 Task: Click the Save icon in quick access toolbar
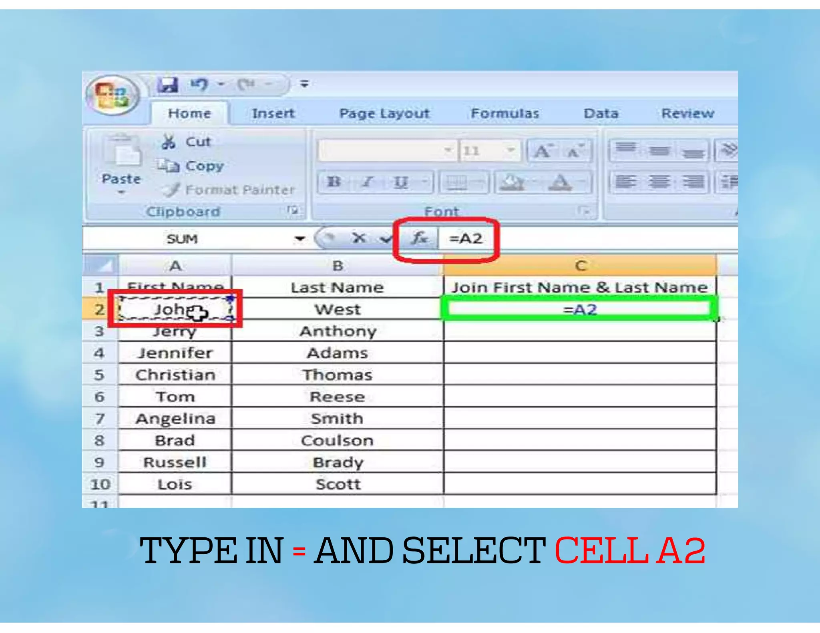tap(167, 84)
